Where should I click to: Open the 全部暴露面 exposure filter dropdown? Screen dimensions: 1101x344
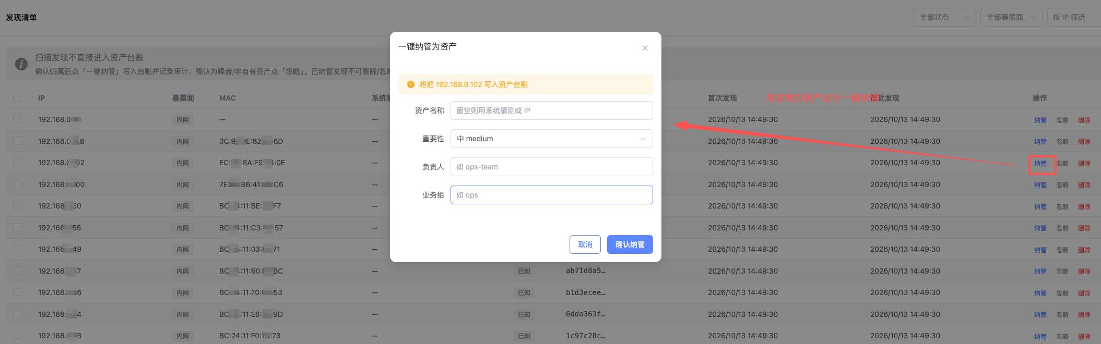tap(1011, 17)
